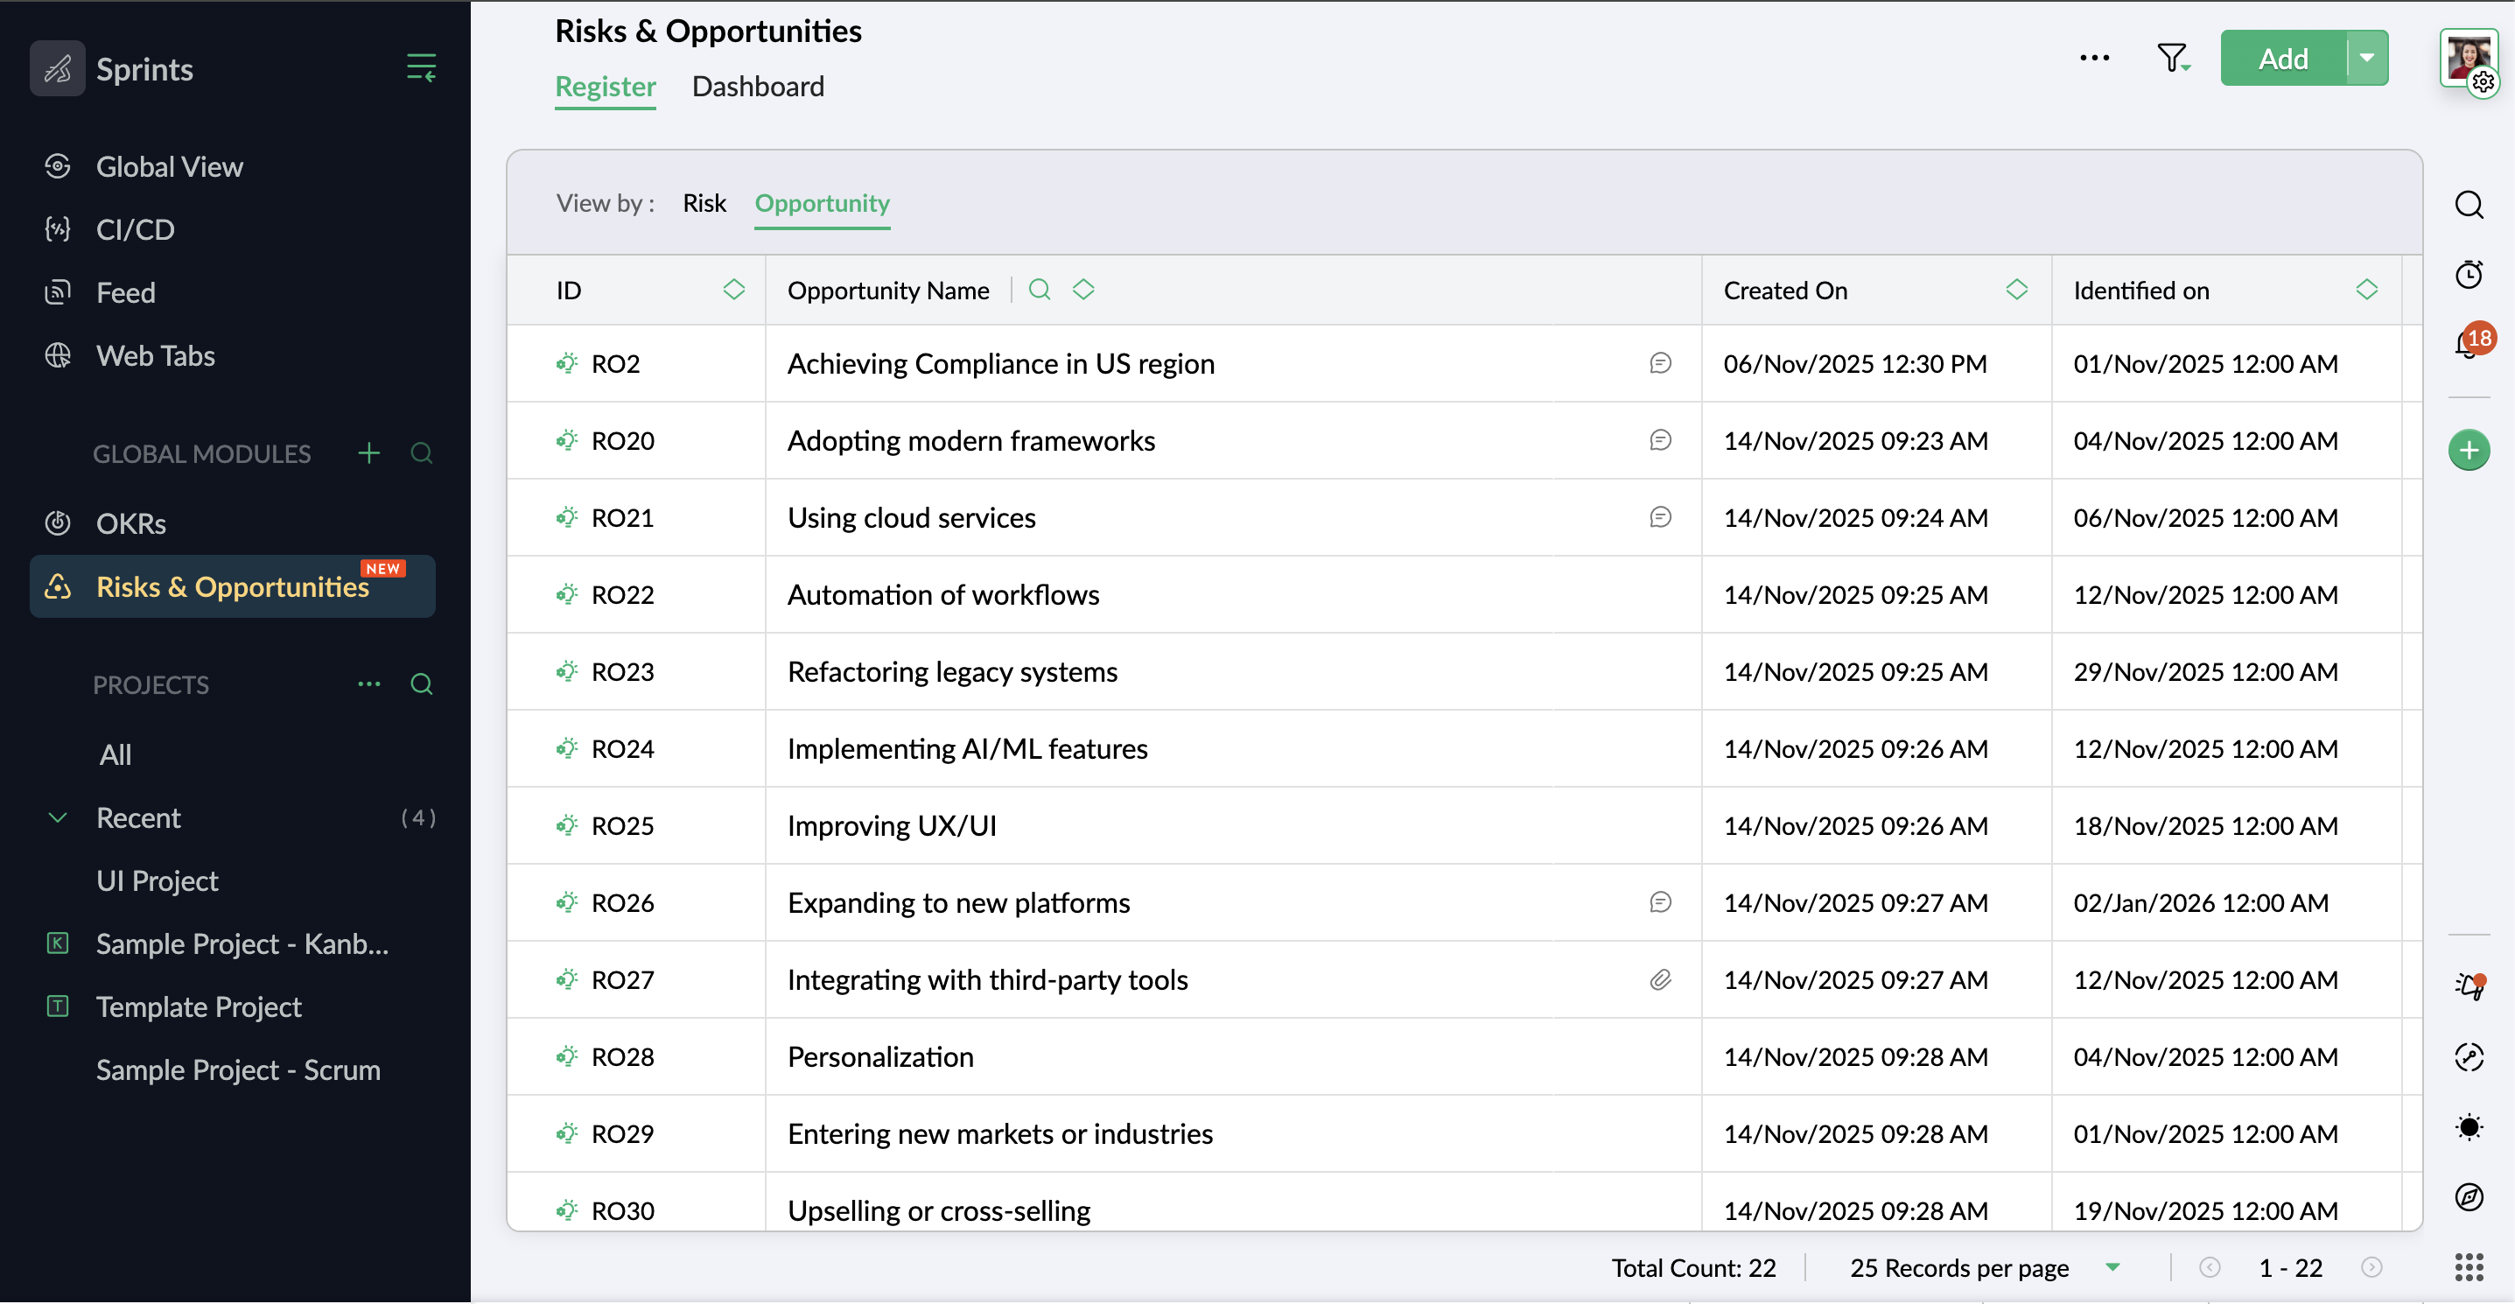Screen dimensions: 2515x1304
Task: Toggle the light/dark theme sun icon
Action: coord(2469,1127)
